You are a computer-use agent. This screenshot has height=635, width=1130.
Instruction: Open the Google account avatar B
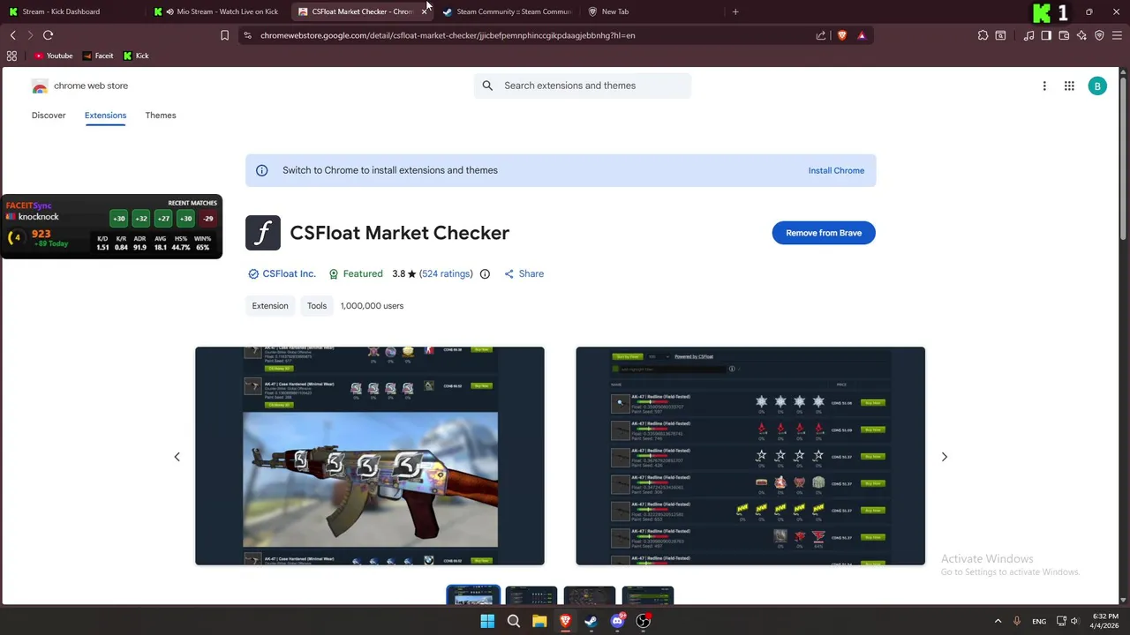tap(1097, 86)
